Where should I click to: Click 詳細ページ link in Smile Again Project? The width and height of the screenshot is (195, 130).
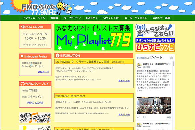pos(43,71)
